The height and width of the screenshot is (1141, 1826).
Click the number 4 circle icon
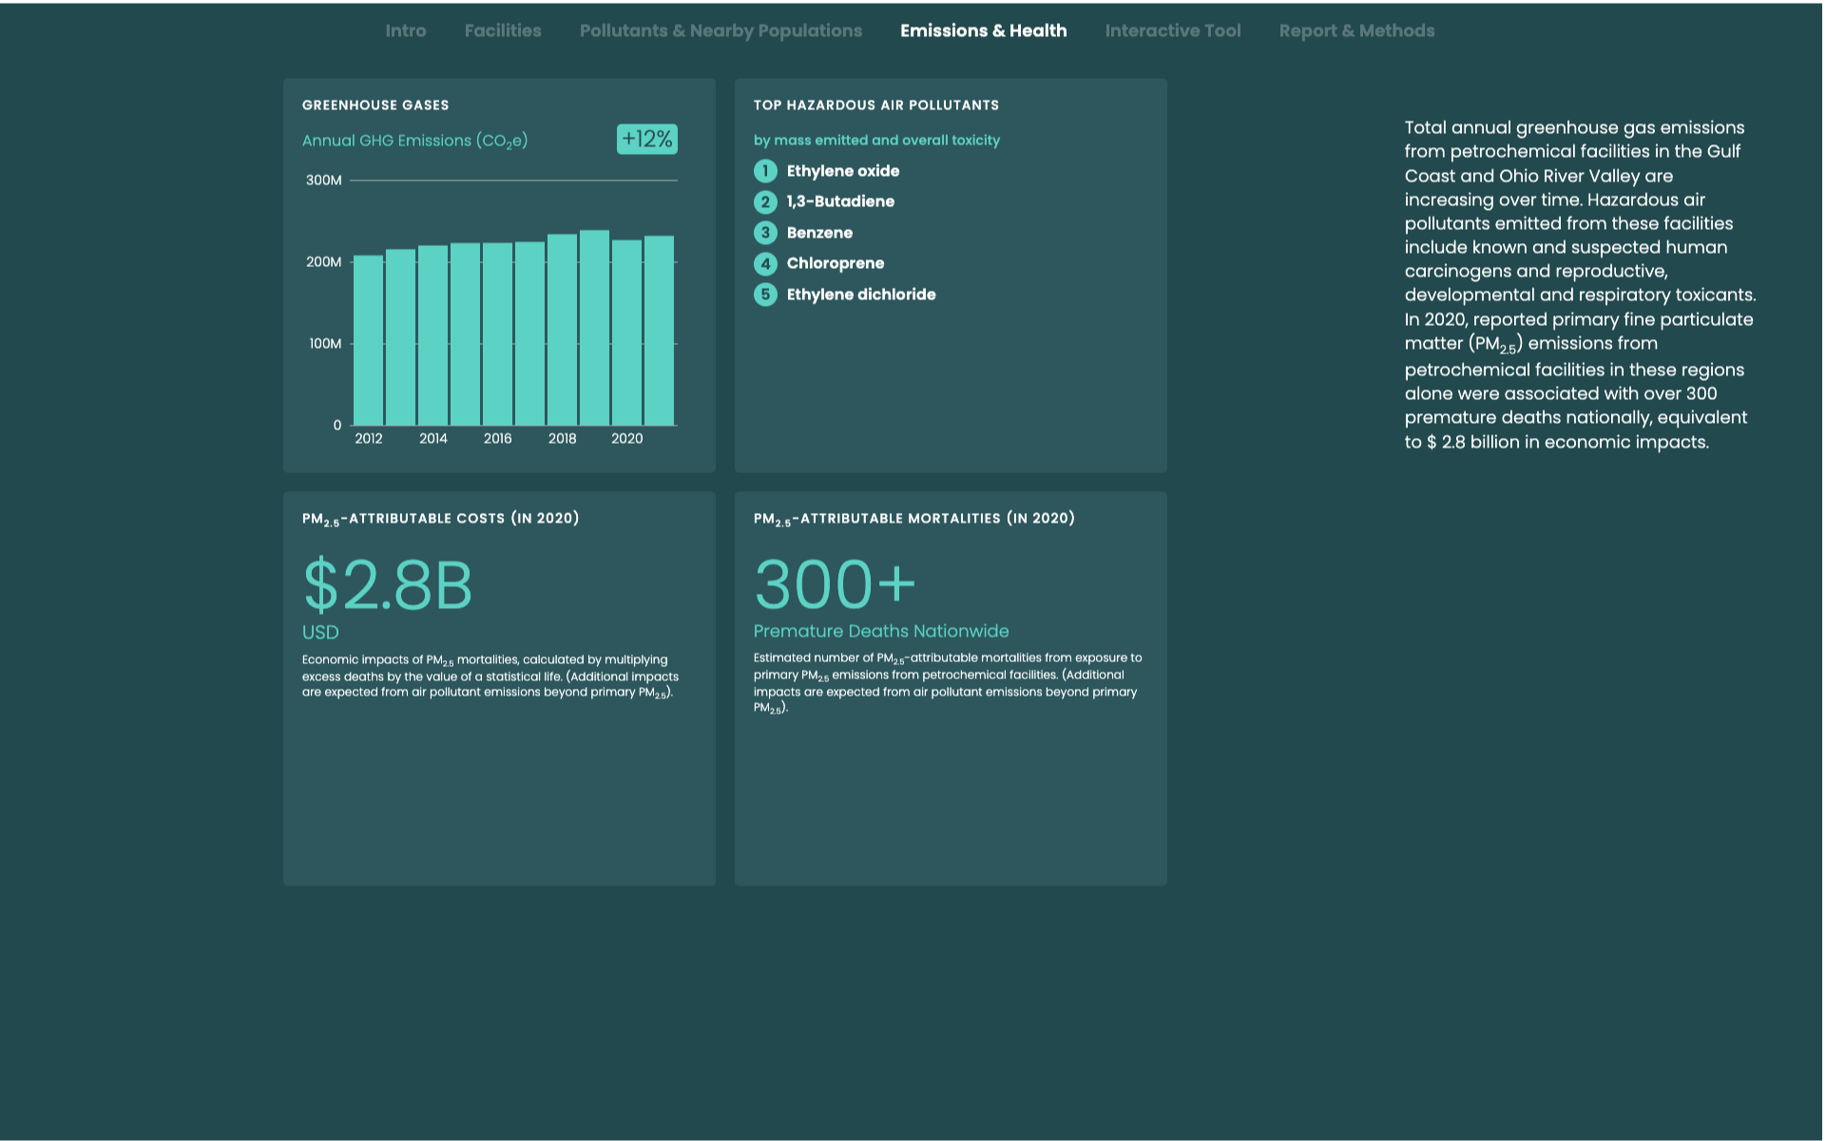[765, 263]
